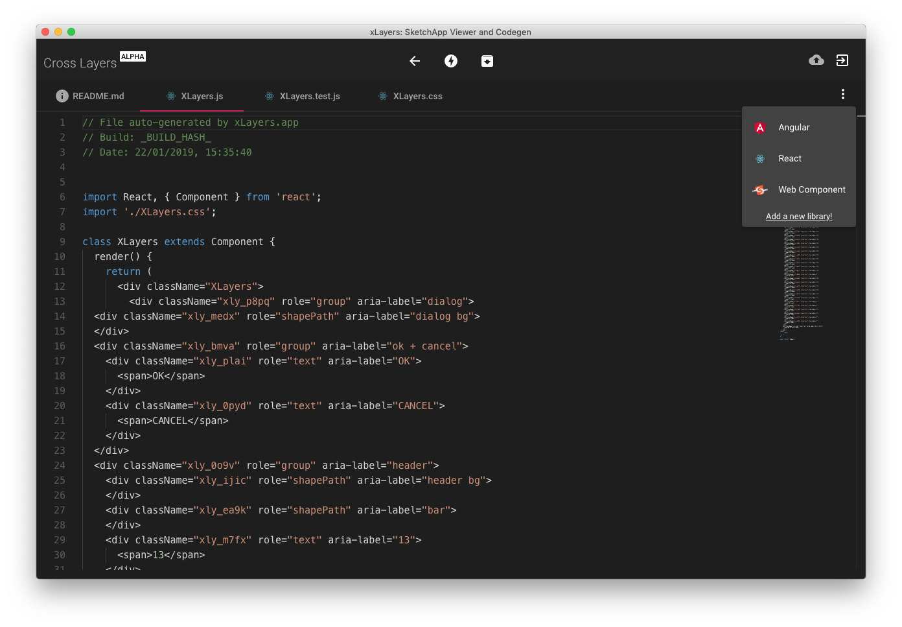Screen dimensions: 902x627
Task: Click the 'dialog bg' aria-label on line 14
Action: 442,316
